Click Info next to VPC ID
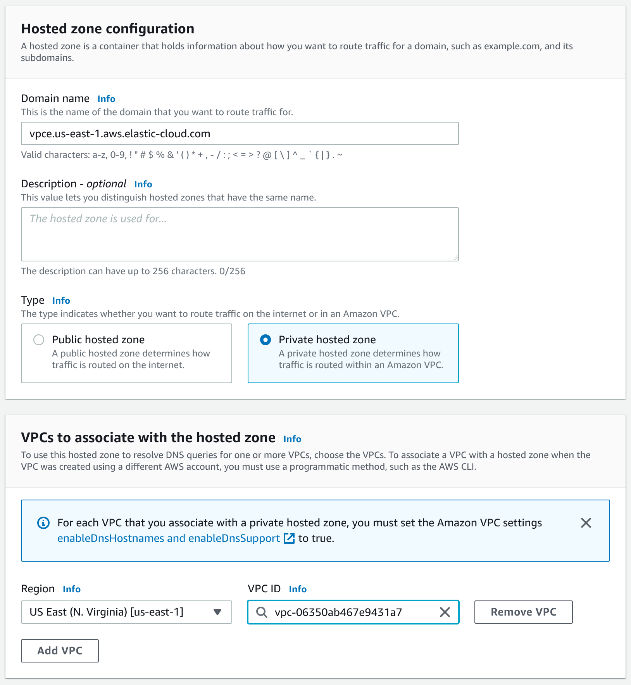This screenshot has height=685, width=631. (298, 589)
